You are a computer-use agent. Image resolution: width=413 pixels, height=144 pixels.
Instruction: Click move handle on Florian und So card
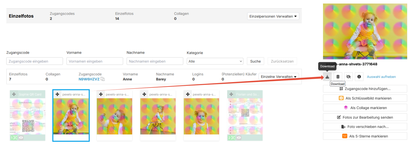[231, 94]
